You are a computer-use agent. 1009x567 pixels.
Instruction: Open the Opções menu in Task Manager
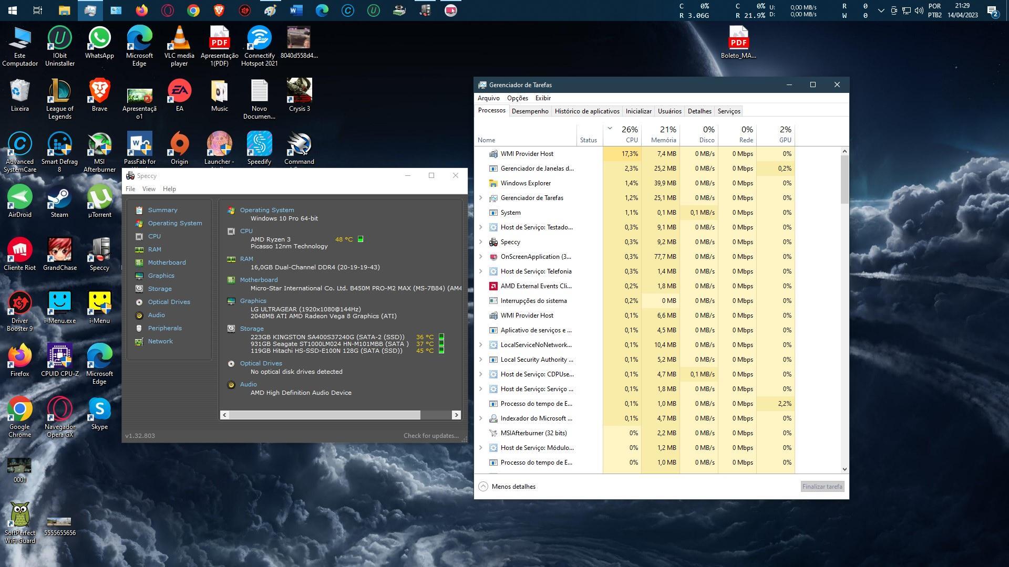coord(517,98)
